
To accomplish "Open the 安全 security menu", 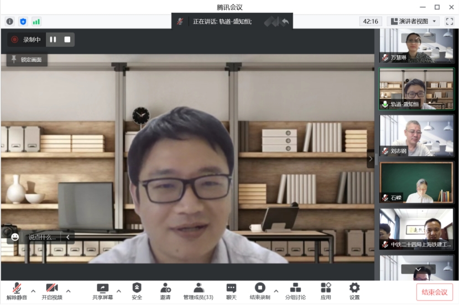I will coord(137,291).
